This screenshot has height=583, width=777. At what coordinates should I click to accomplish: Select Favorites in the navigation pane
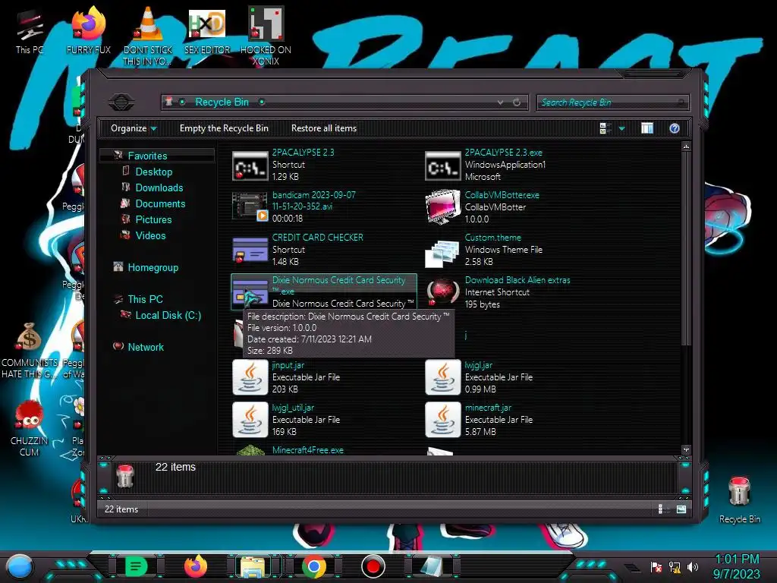pyautogui.click(x=147, y=156)
